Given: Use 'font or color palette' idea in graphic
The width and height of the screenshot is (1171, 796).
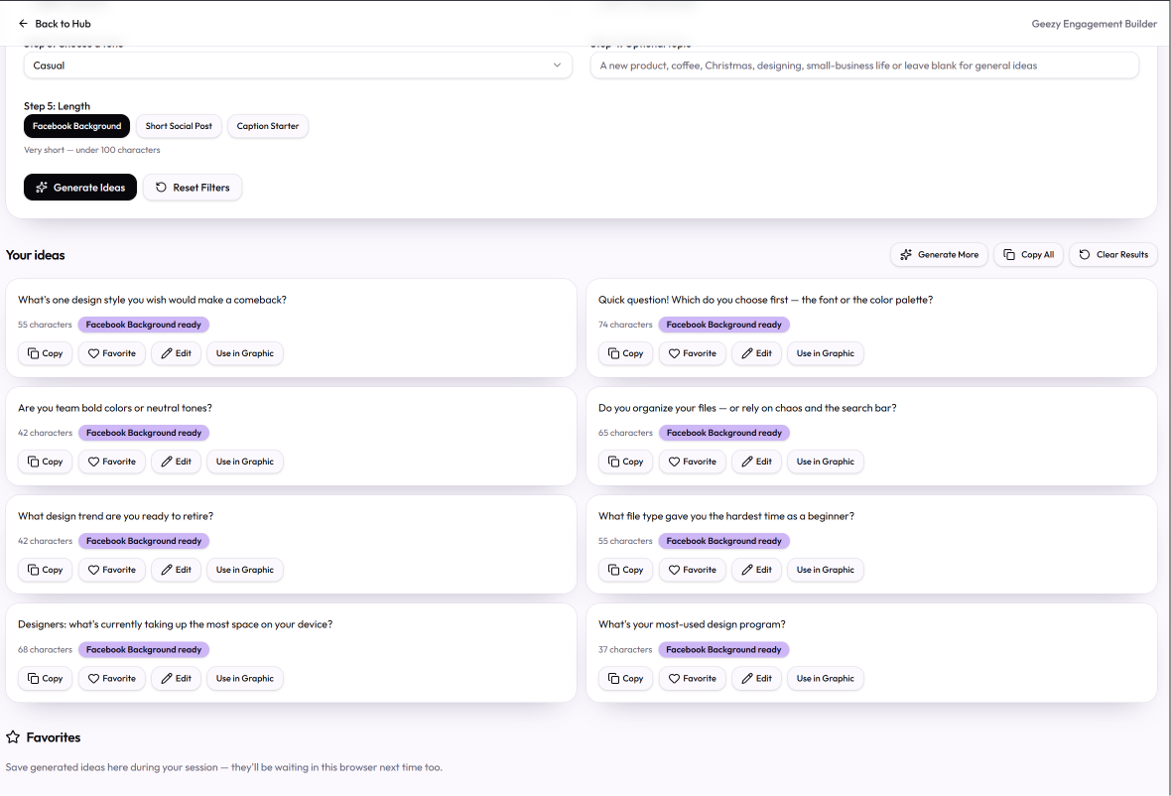Looking at the screenshot, I should pos(826,353).
